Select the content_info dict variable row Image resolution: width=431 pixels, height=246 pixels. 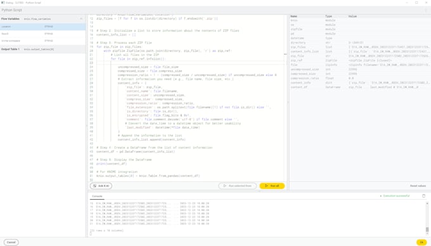(360, 82)
